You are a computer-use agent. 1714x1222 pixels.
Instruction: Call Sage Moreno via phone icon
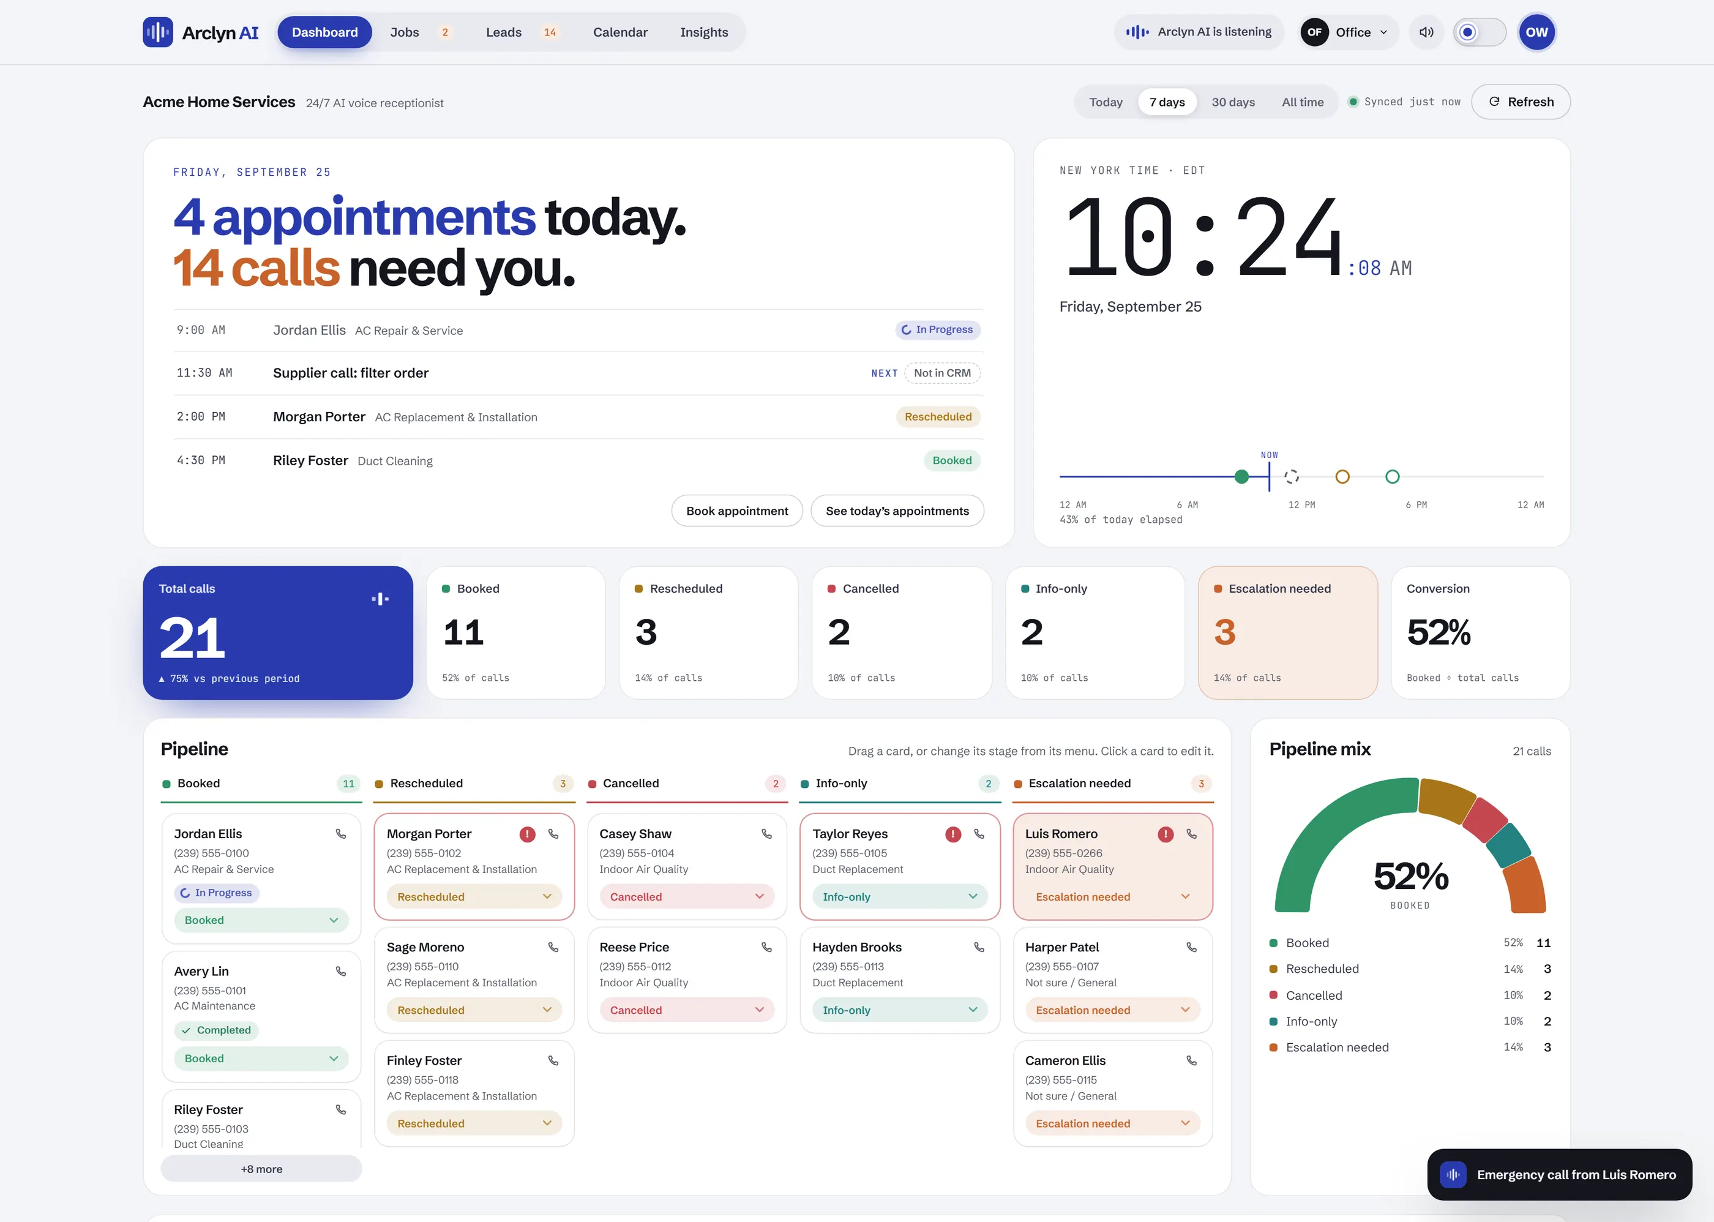click(x=553, y=947)
